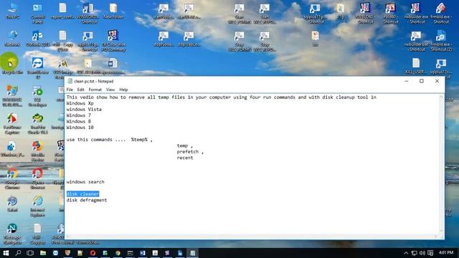Click the 'recent' line in Notepad
This screenshot has height=258, width=459.
click(185, 158)
